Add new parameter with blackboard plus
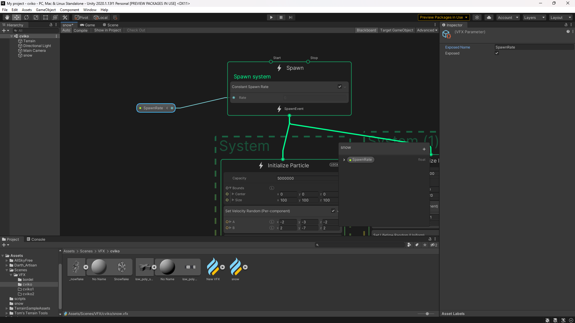 [x=424, y=149]
